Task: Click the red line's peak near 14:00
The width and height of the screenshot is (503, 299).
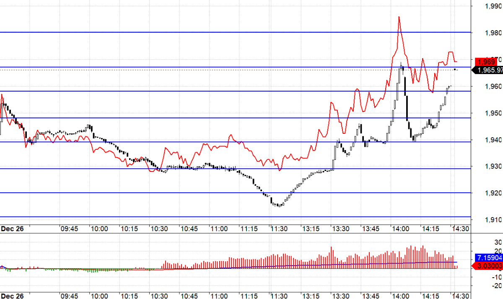Action: pos(399,18)
